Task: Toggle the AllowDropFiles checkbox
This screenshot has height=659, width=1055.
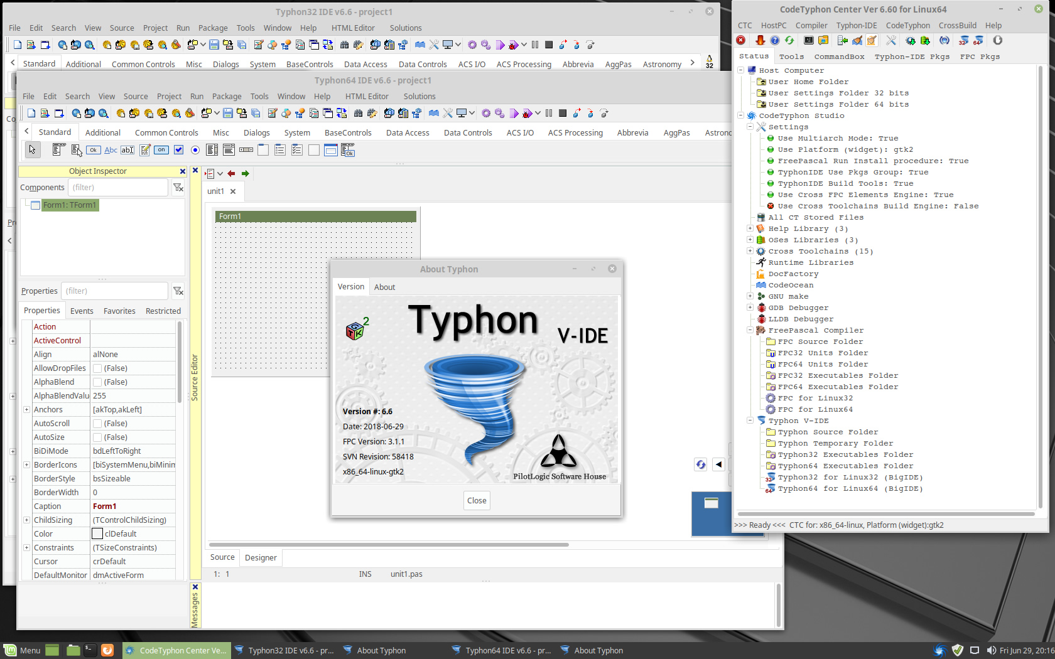Action: coord(97,368)
